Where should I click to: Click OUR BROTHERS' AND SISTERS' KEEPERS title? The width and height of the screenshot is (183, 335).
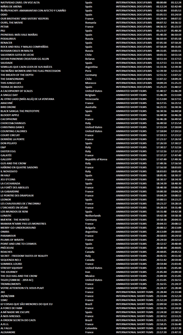click(x=24, y=19)
